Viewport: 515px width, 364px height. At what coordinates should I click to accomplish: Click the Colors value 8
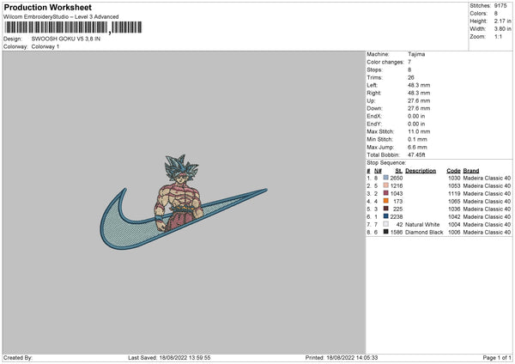point(495,14)
